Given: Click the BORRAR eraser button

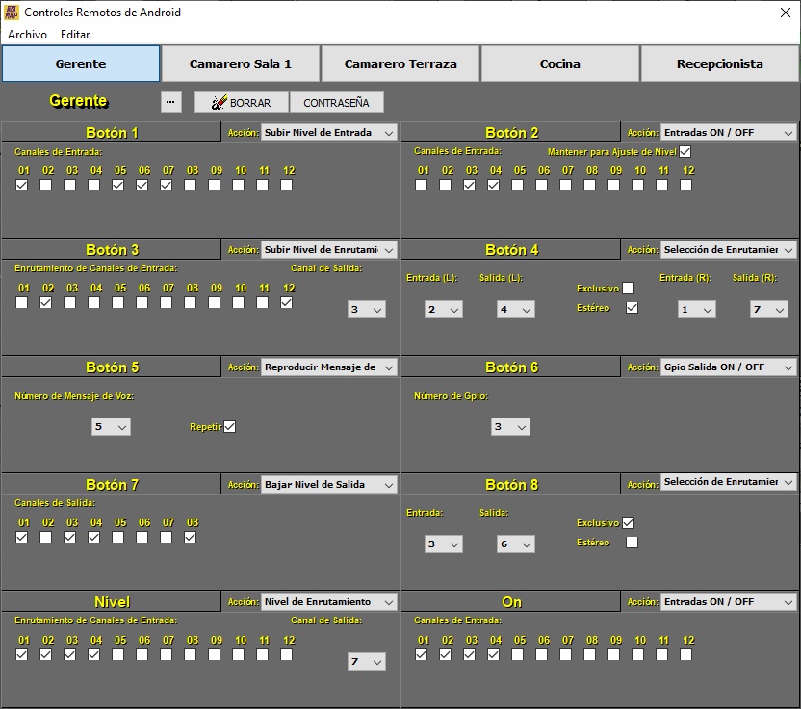Looking at the screenshot, I should pos(241,103).
